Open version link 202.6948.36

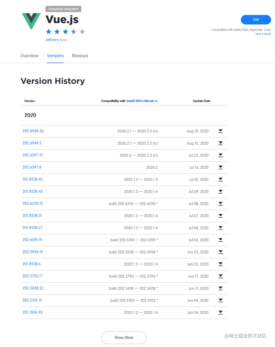click(x=33, y=131)
